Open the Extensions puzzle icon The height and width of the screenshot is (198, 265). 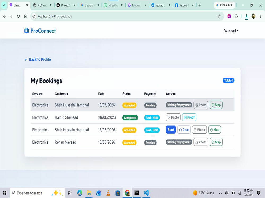(x=236, y=16)
